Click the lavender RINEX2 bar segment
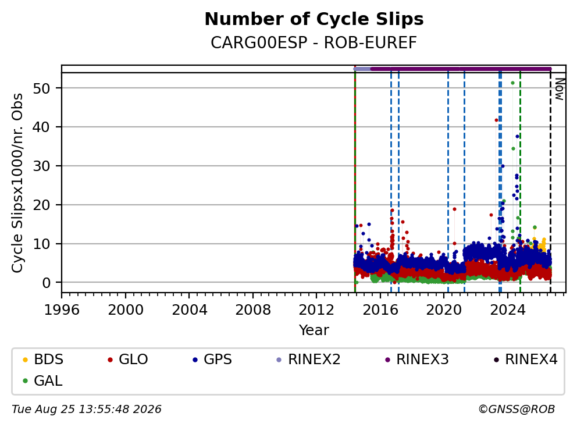This screenshot has height=427, width=577. 362,69
